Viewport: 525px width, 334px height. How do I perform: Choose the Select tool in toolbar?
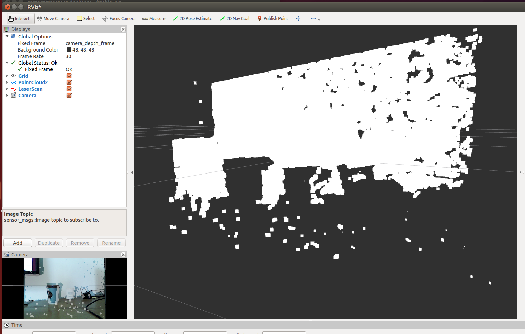pyautogui.click(x=85, y=19)
